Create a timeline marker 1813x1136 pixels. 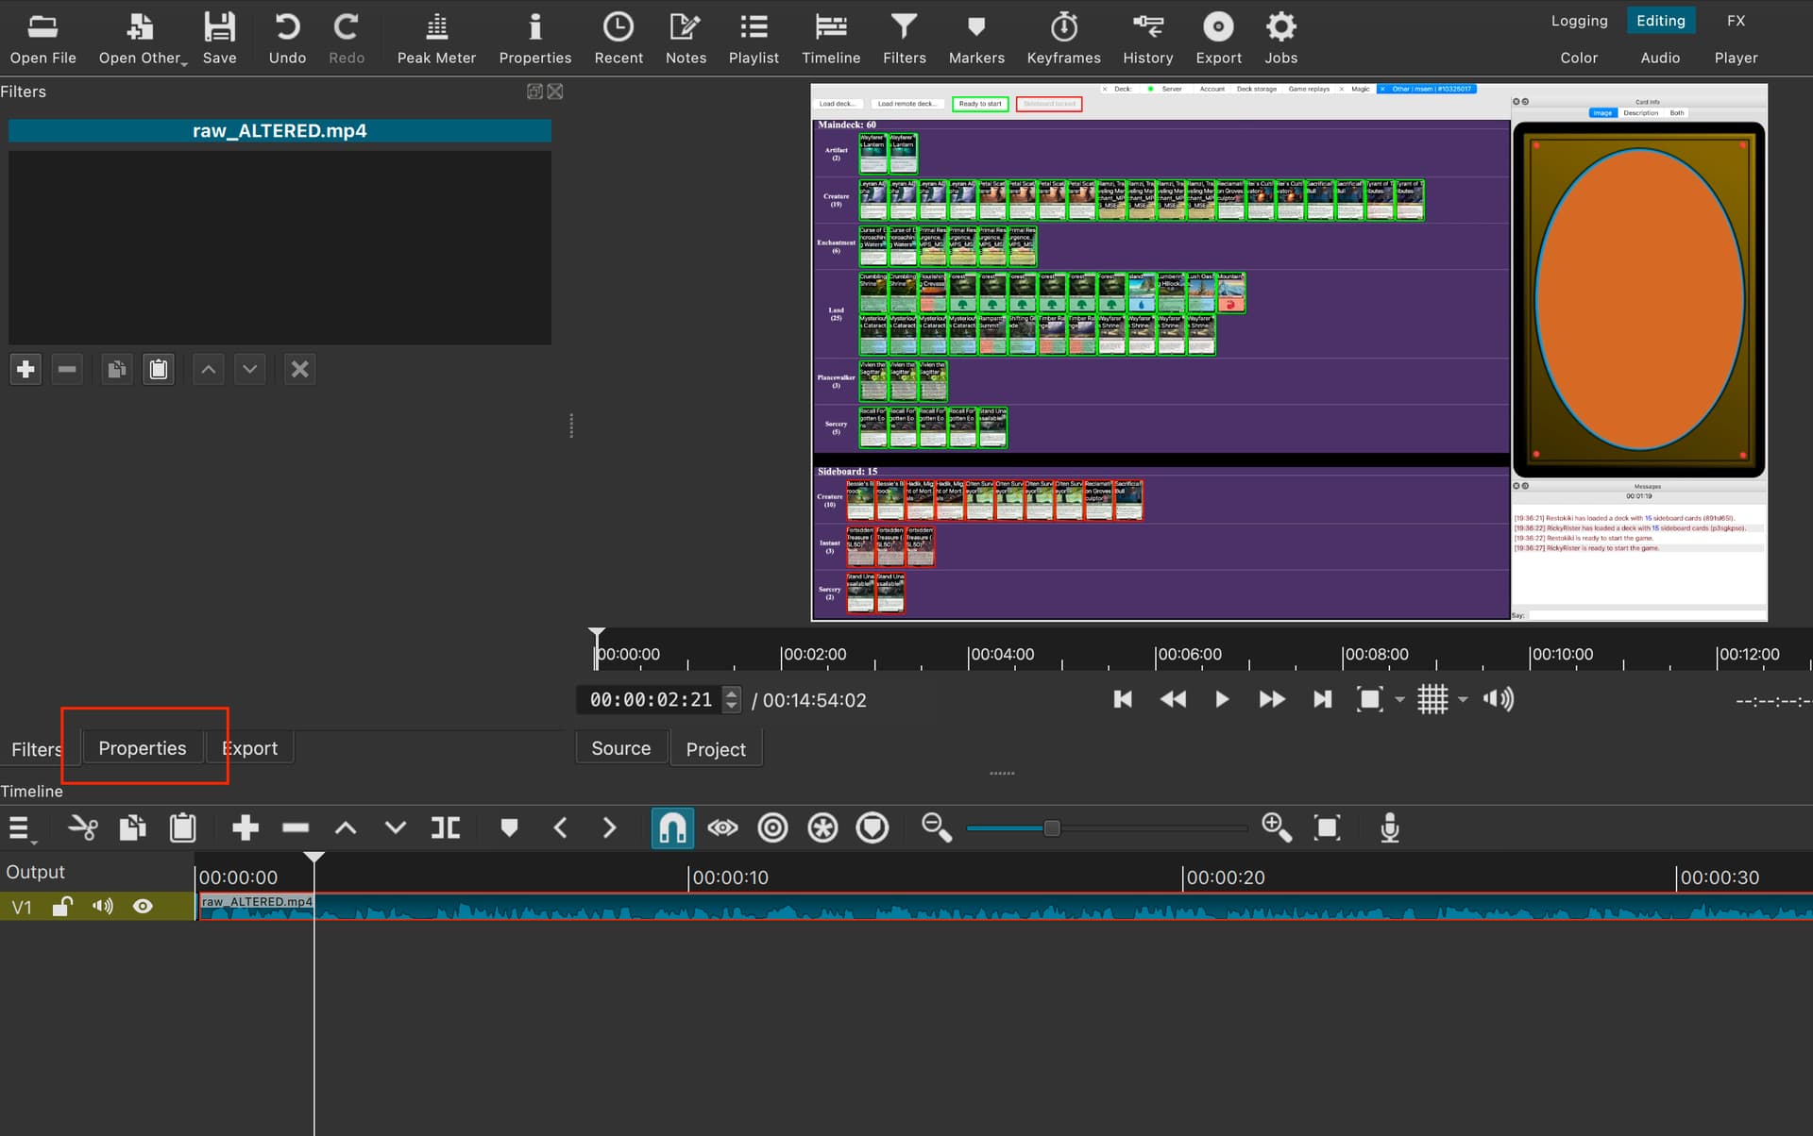pyautogui.click(x=509, y=828)
